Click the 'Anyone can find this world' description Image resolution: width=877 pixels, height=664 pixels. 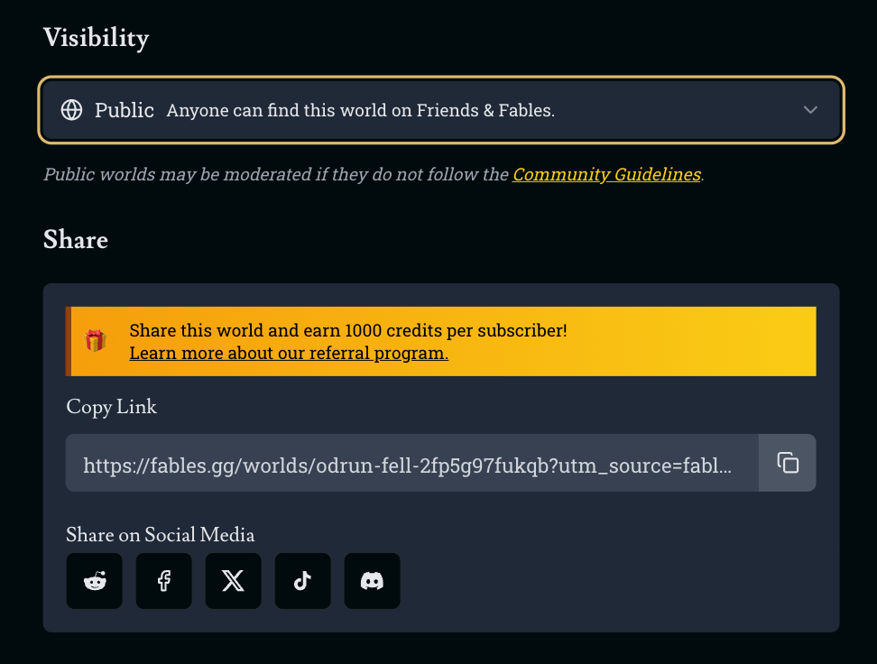click(360, 111)
